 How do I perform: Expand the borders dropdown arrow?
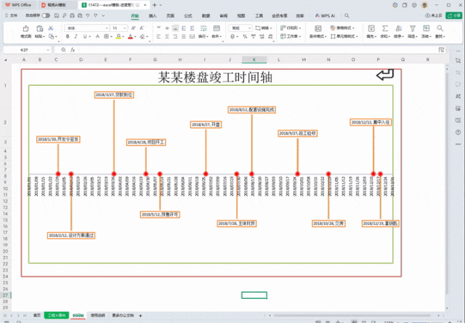click(x=111, y=36)
